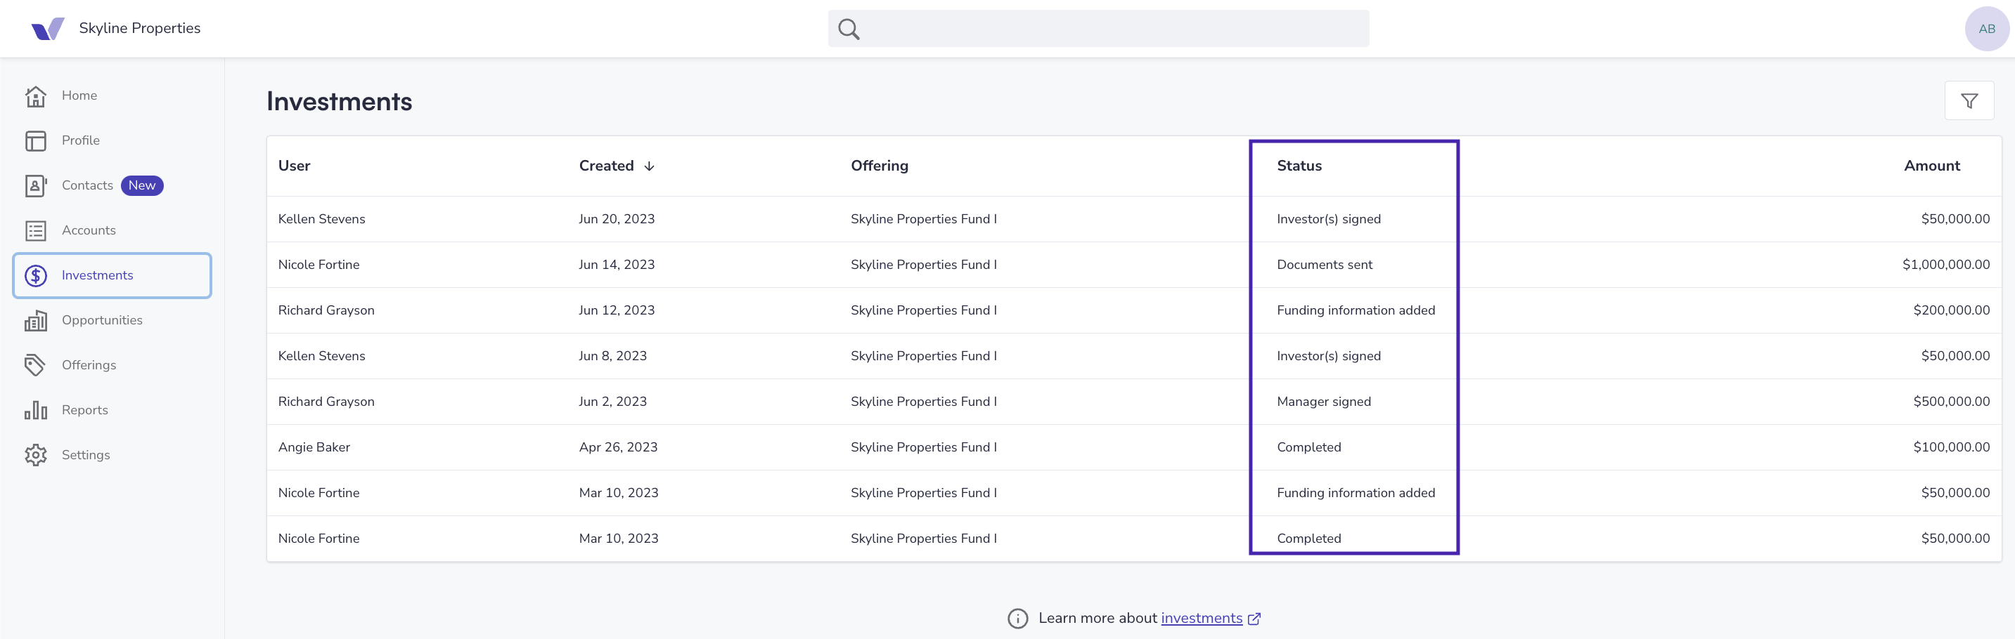Click the external link icon after investments
2015x639 pixels.
tap(1254, 619)
